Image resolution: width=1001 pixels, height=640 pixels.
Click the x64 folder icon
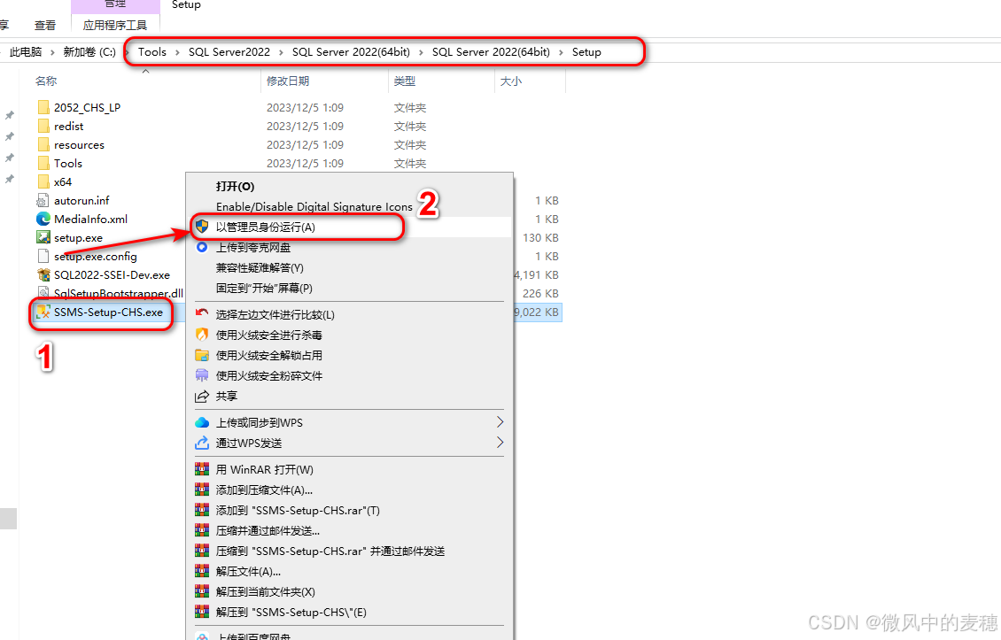tap(43, 181)
